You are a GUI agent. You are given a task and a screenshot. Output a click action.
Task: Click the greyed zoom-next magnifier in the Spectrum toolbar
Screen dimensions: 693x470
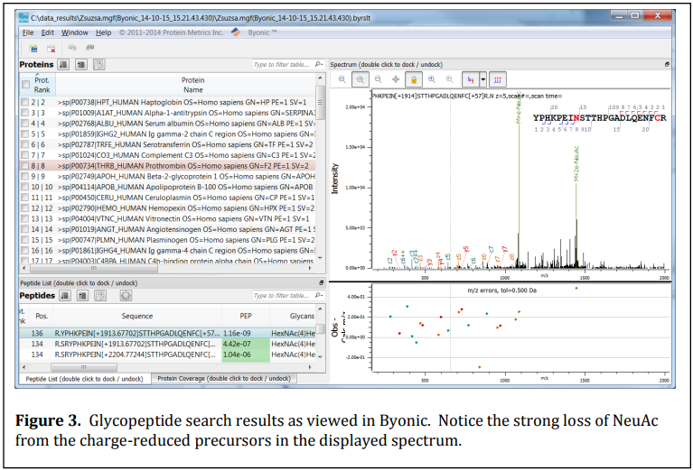click(x=449, y=79)
